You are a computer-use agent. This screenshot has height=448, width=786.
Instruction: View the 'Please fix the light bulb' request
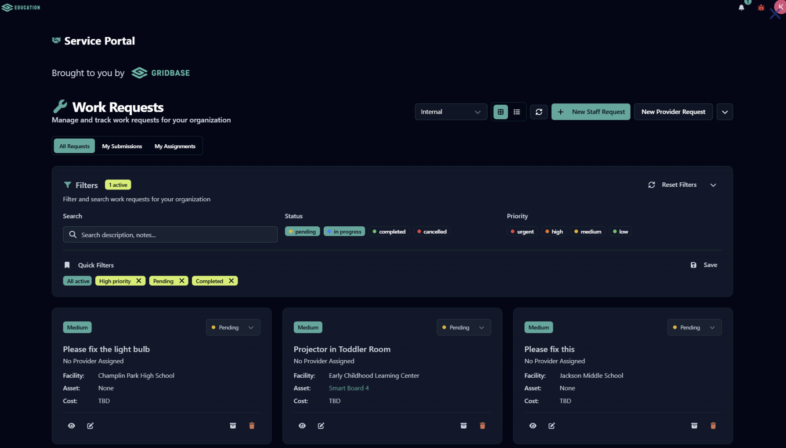(72, 426)
